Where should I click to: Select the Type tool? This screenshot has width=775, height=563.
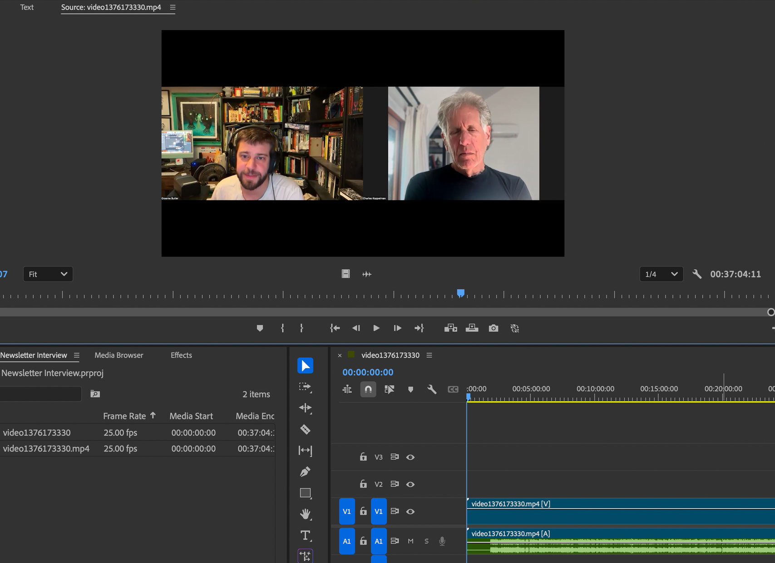(305, 535)
